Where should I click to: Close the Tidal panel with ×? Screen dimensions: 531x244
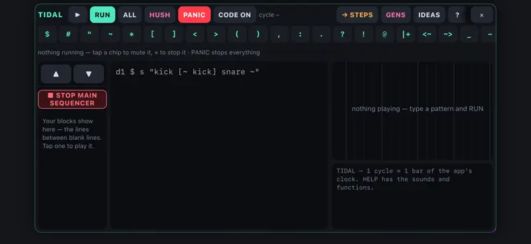pos(482,15)
